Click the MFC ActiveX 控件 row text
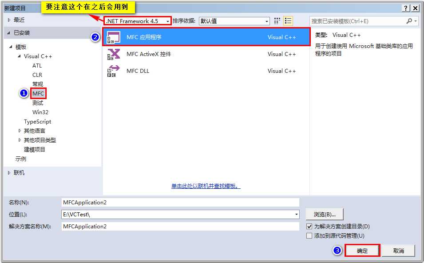Image resolution: width=424 pixels, height=263 pixels. (149, 54)
